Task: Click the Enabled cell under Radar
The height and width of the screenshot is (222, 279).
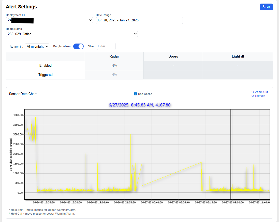Action: (x=114, y=66)
